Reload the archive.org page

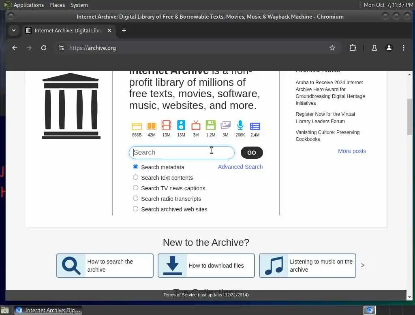point(44,48)
